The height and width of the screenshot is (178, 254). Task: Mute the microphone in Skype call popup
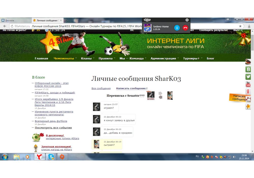point(177,28)
